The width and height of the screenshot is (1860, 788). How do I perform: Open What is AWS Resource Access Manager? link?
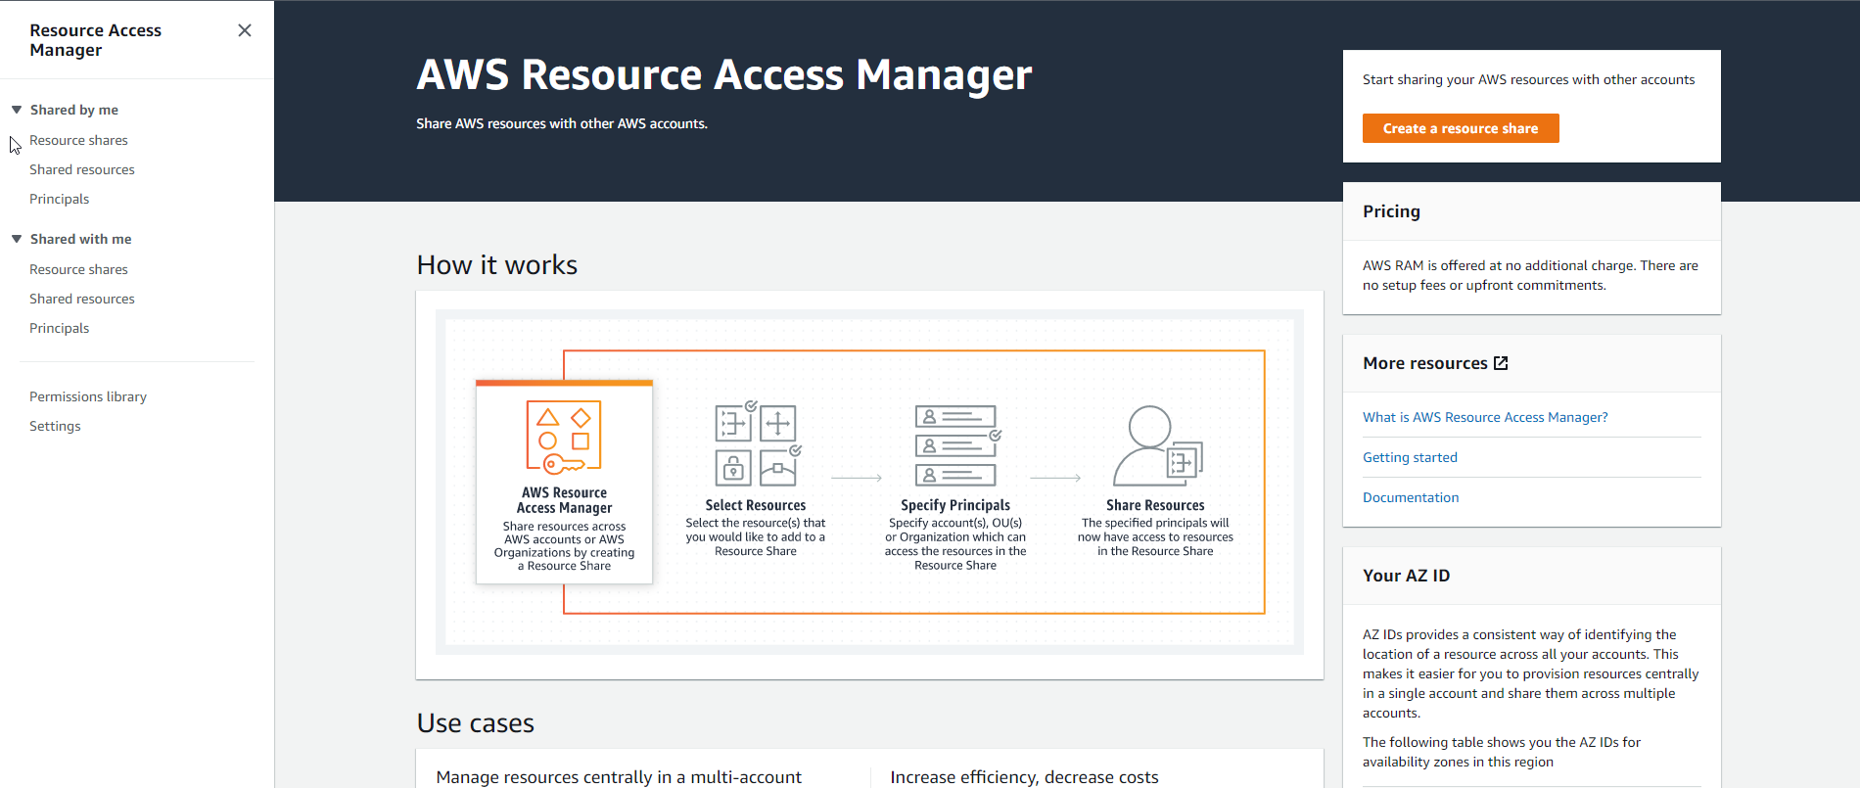tap(1485, 417)
